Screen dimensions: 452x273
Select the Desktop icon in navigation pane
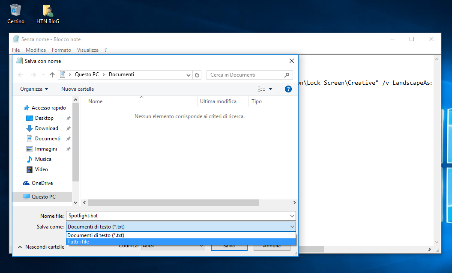30,118
